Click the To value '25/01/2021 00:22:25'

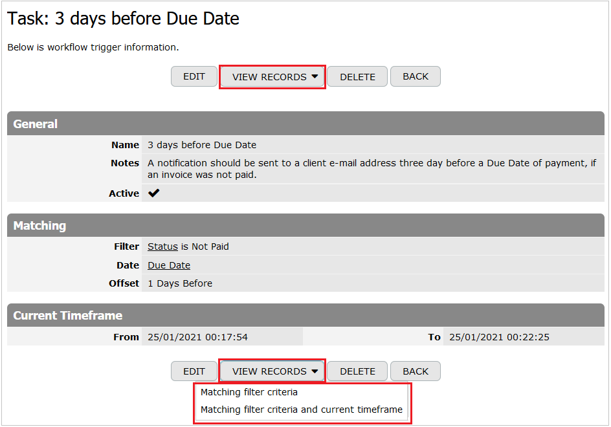tap(499, 337)
